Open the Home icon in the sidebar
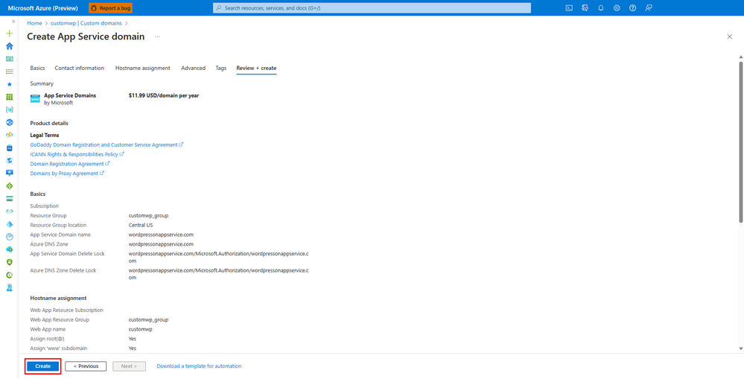This screenshot has height=379, width=744. (x=9, y=46)
